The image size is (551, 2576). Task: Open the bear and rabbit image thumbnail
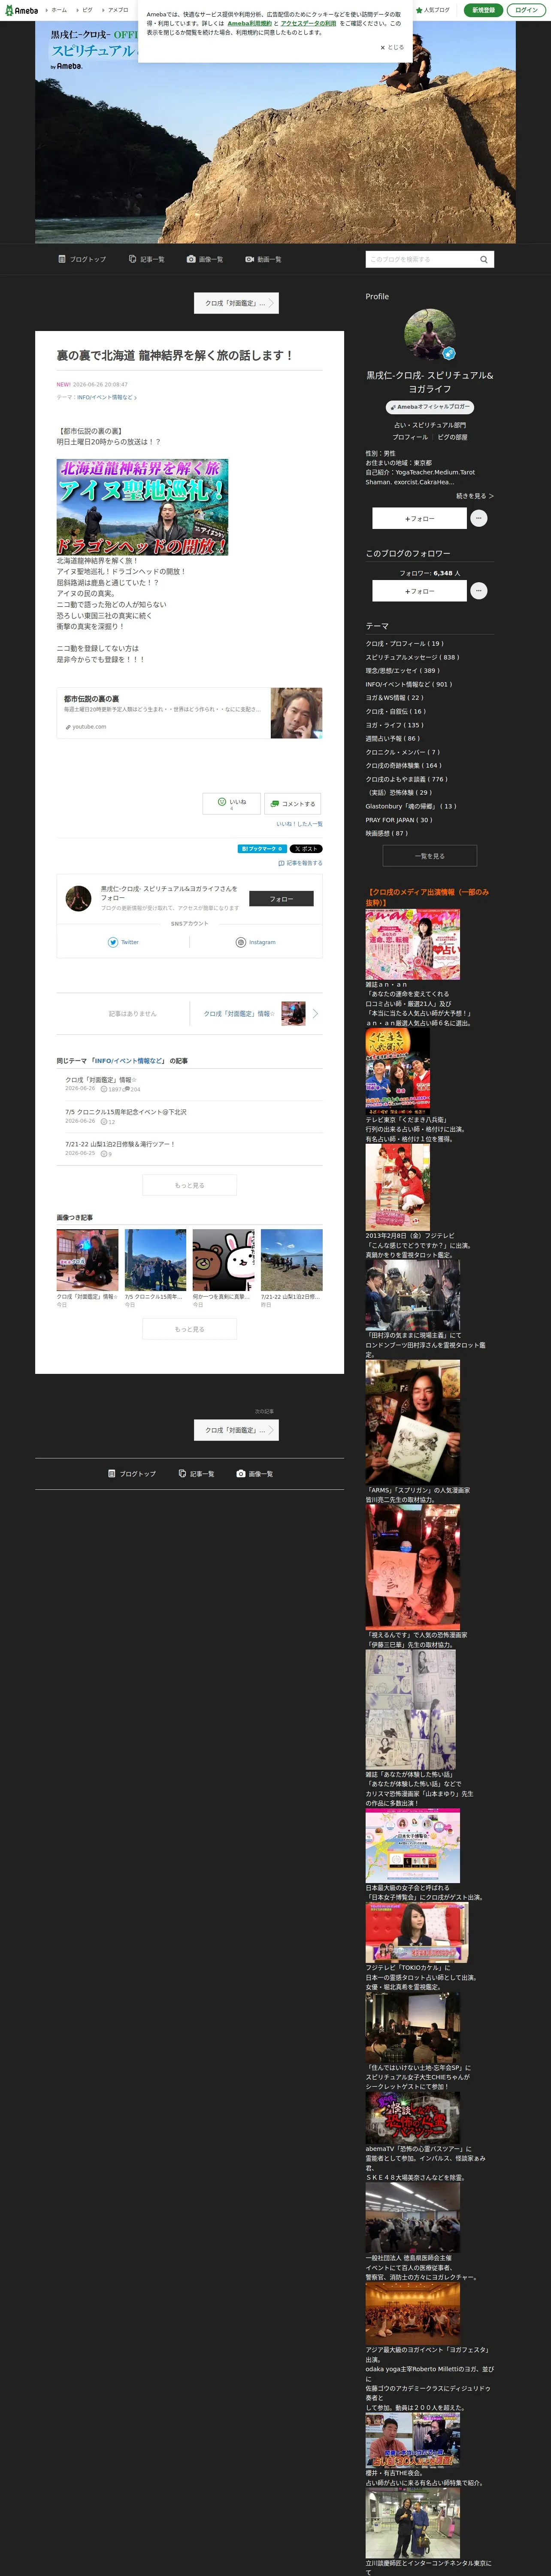tap(223, 1260)
